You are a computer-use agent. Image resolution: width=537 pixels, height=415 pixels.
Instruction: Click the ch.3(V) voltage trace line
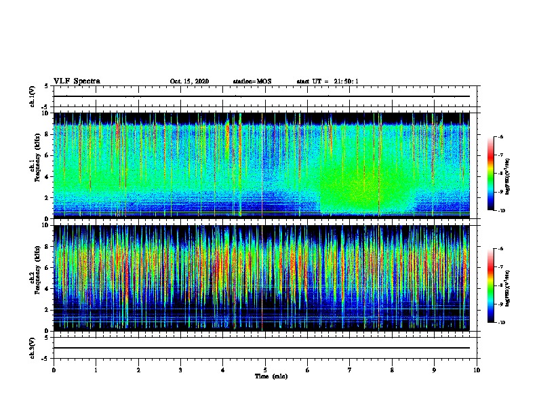coord(262,348)
